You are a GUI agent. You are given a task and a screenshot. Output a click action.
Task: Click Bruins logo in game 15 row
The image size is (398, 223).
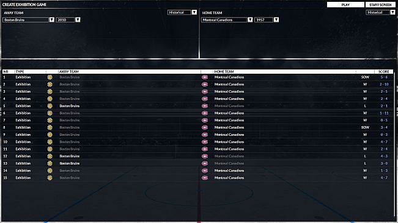[50, 178]
